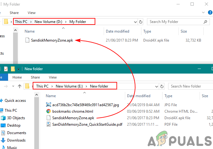The width and height of the screenshot is (213, 149).
Task: Click Forward arrow in New folder window
Action: coord(6,86)
